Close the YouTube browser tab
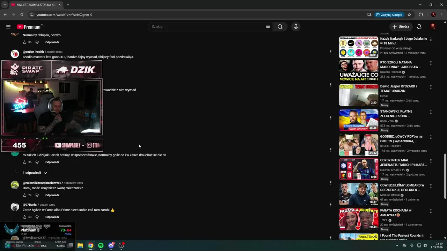The height and width of the screenshot is (251, 447). (60, 5)
